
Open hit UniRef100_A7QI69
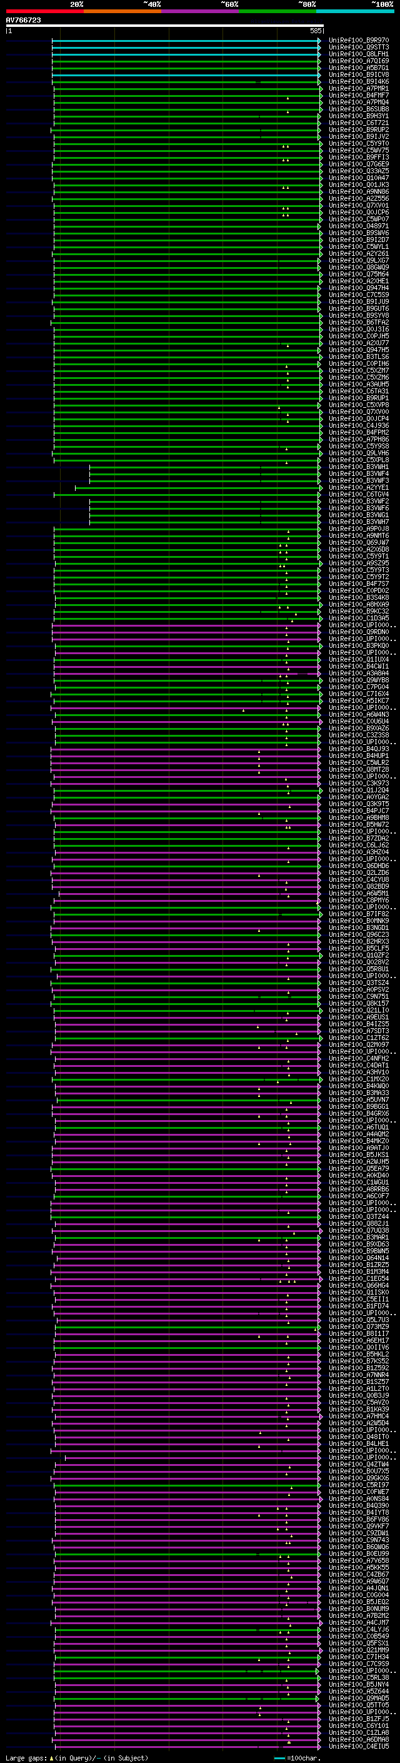pos(358,61)
